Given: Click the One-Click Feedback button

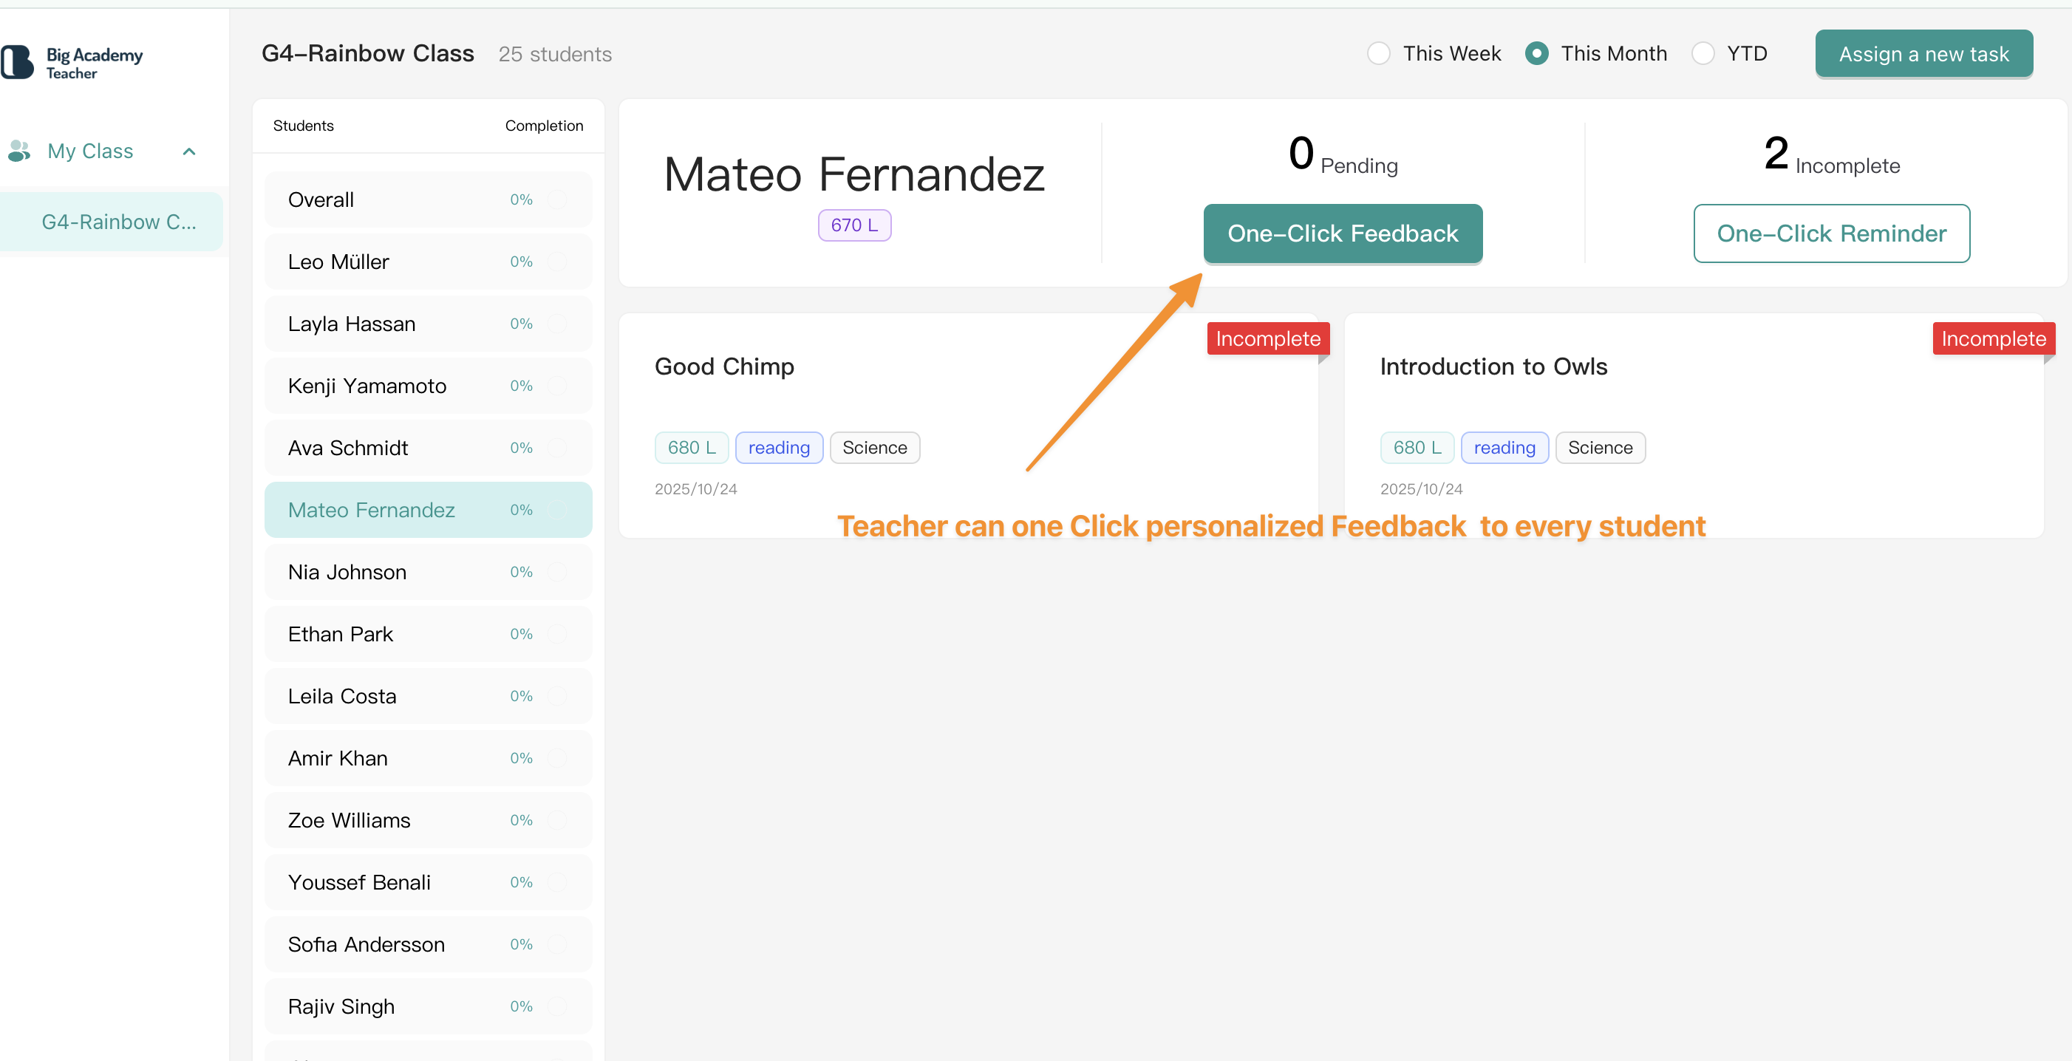Looking at the screenshot, I should (x=1342, y=233).
